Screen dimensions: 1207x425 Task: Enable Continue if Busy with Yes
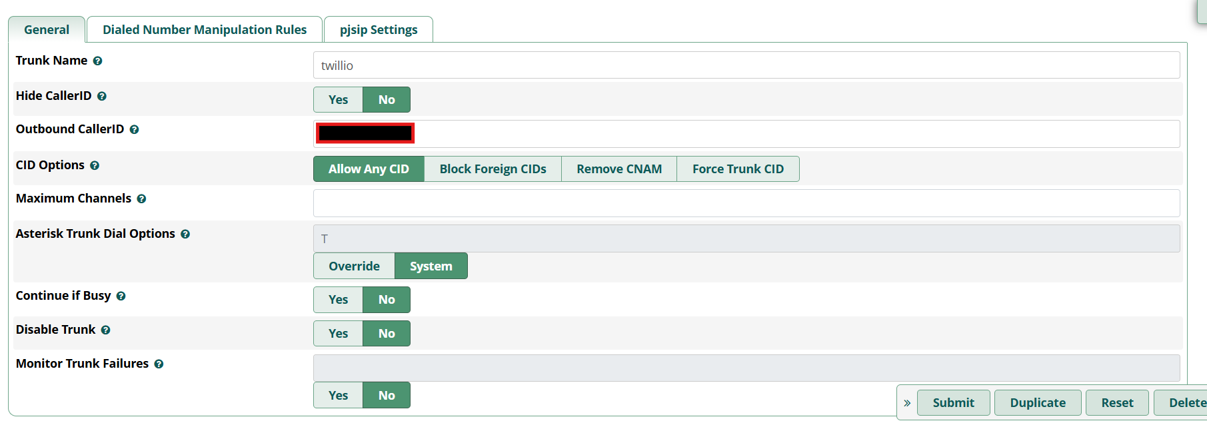(x=338, y=300)
